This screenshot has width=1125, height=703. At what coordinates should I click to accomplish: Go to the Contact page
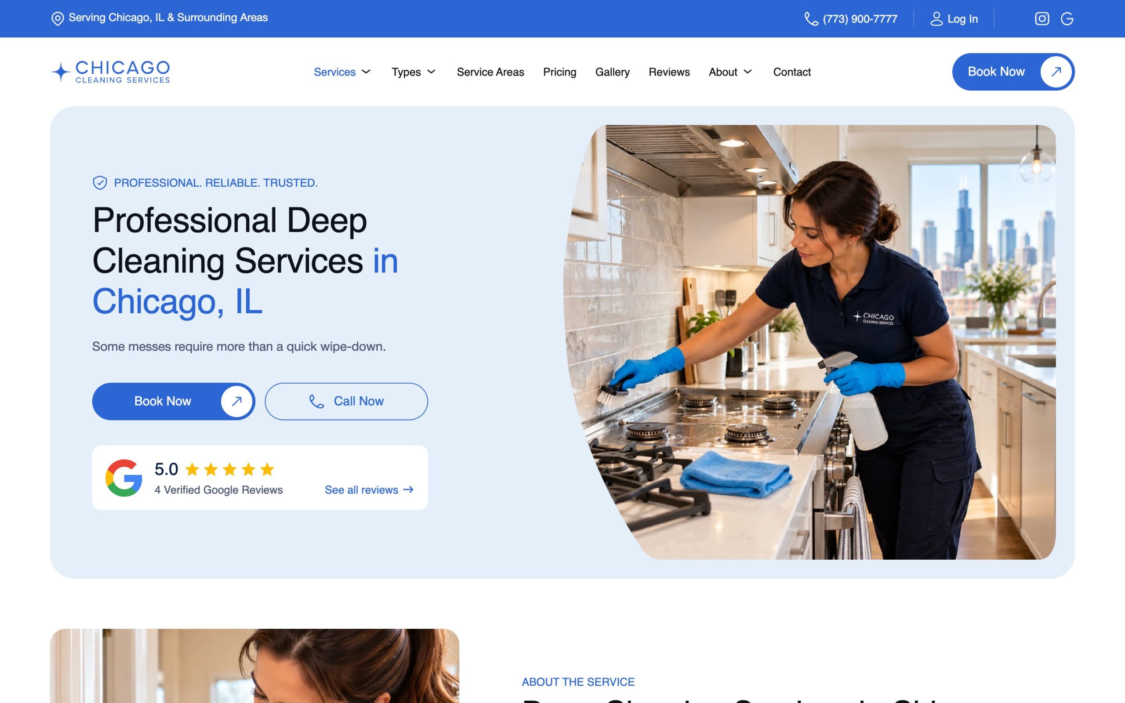tap(792, 72)
